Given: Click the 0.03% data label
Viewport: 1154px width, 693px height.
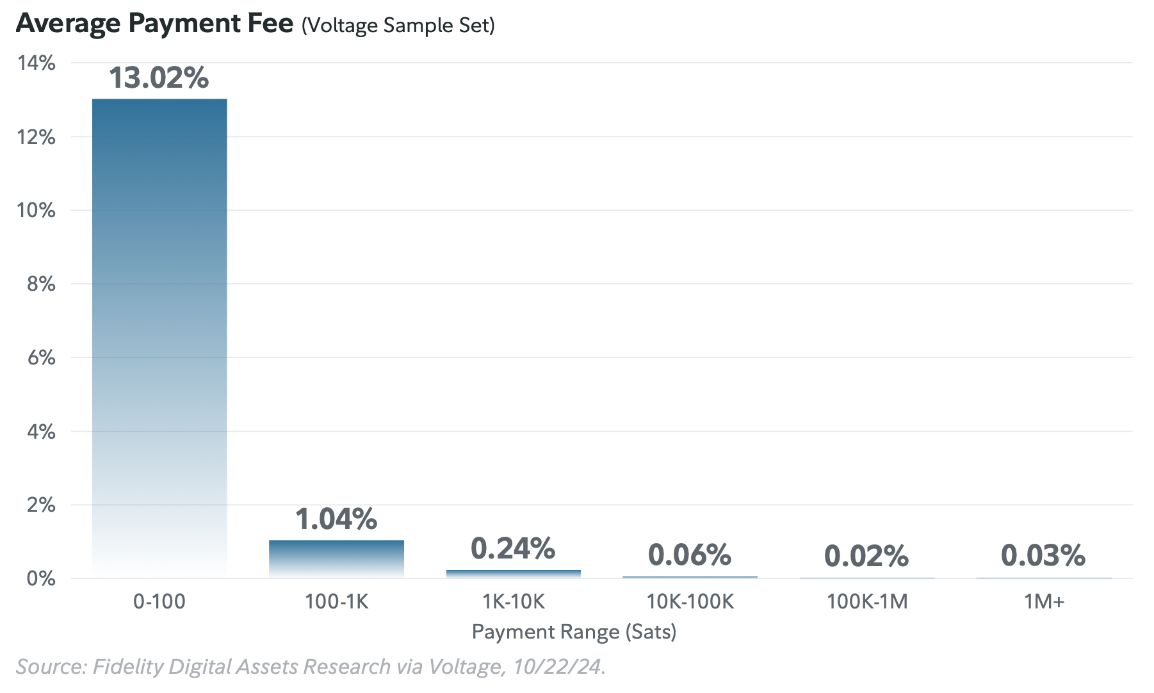Looking at the screenshot, I should (x=1043, y=555).
